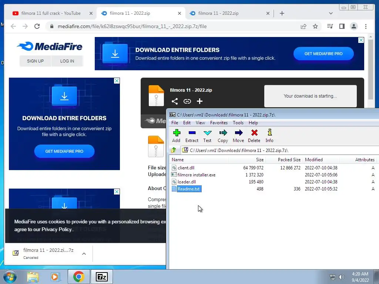379x284 pixels.
Task: Click the Chrome page vertical scrollbar
Action: pos(370,70)
